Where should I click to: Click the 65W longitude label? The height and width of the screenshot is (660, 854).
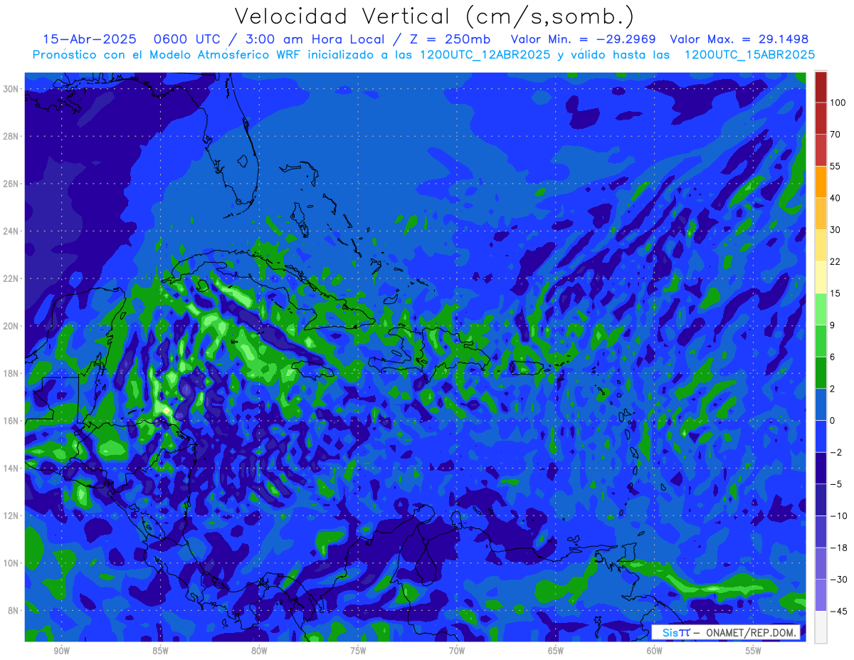pos(556,651)
